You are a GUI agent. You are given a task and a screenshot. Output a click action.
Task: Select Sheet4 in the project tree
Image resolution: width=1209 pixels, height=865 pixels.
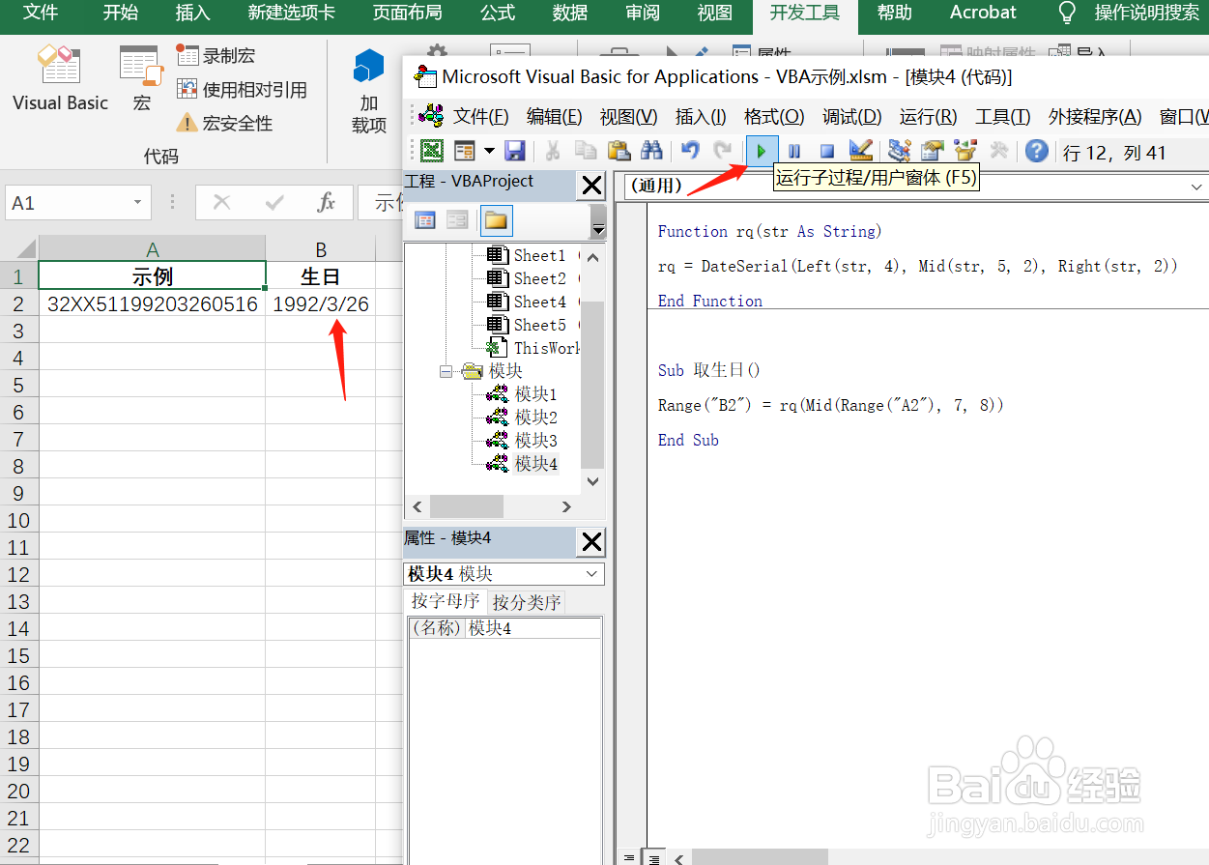coord(539,302)
